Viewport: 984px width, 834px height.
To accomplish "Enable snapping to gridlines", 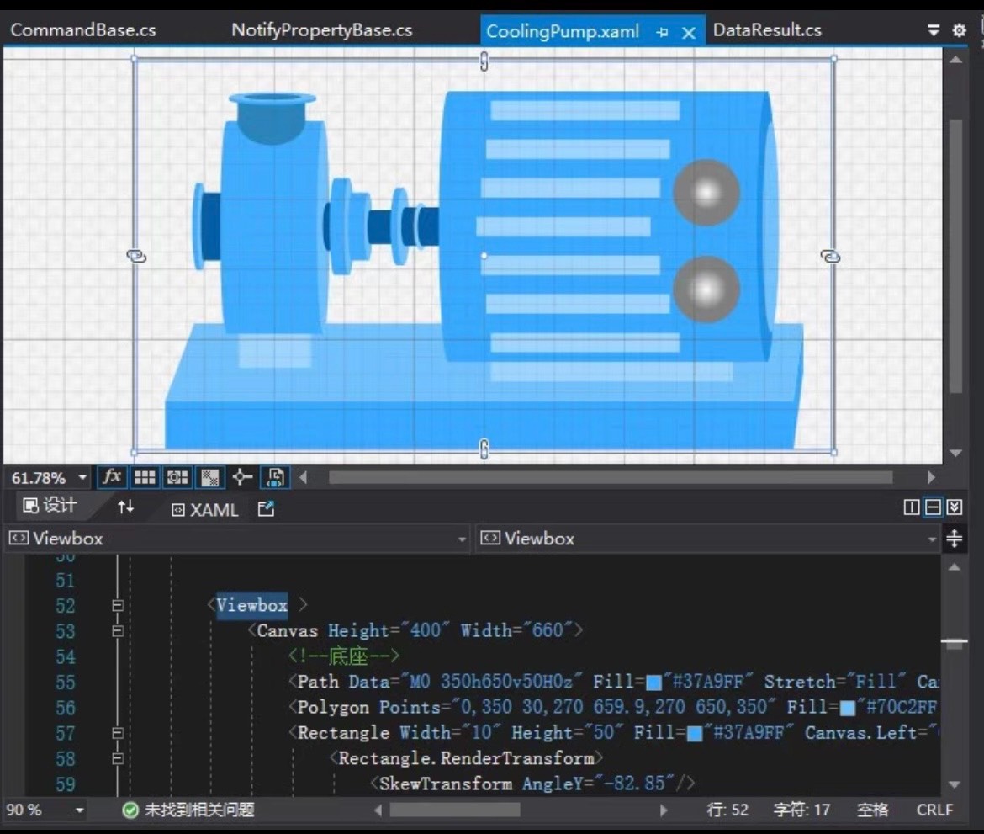I will point(176,477).
